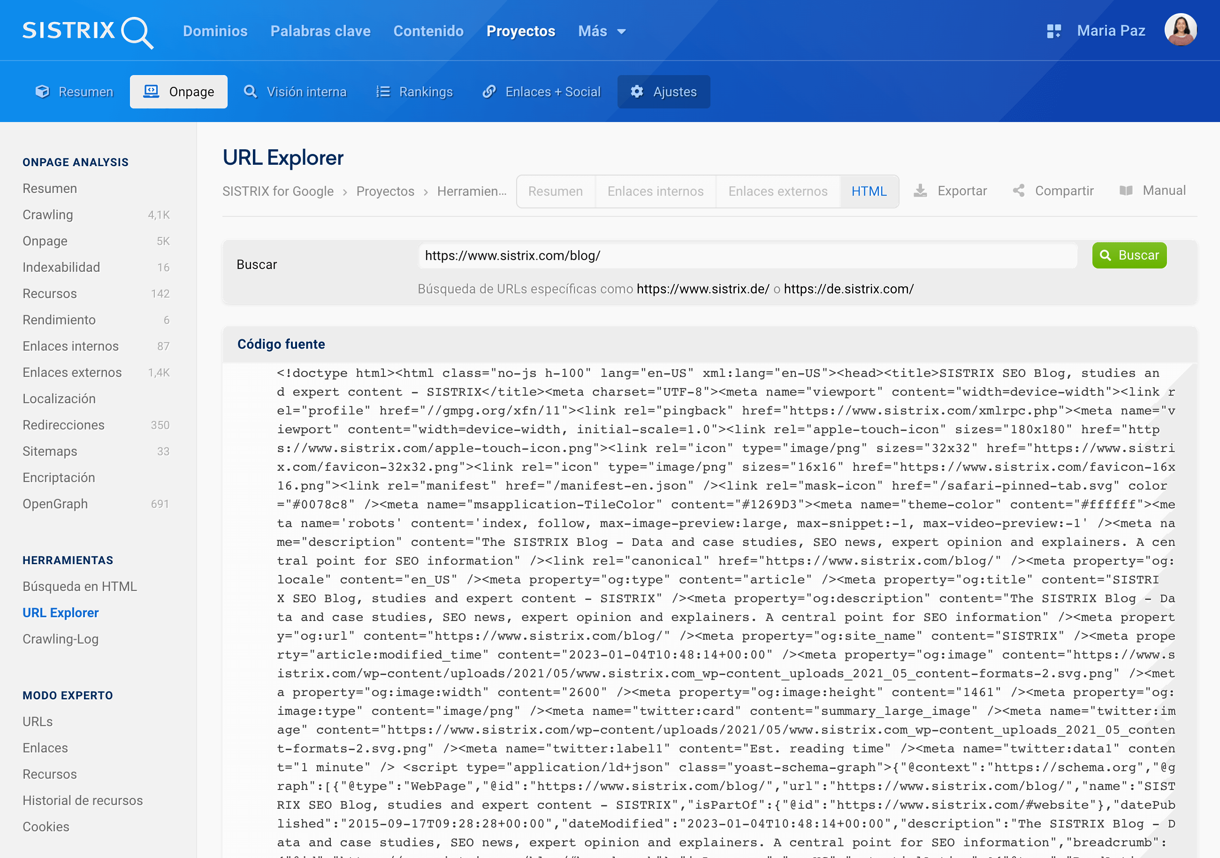
Task: Click the SISTRIX magnifier logo
Action: [137, 32]
